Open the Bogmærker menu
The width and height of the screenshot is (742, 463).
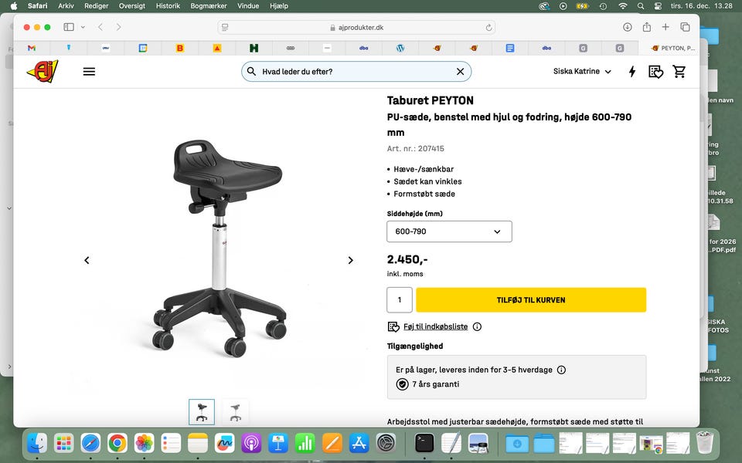[x=209, y=5]
